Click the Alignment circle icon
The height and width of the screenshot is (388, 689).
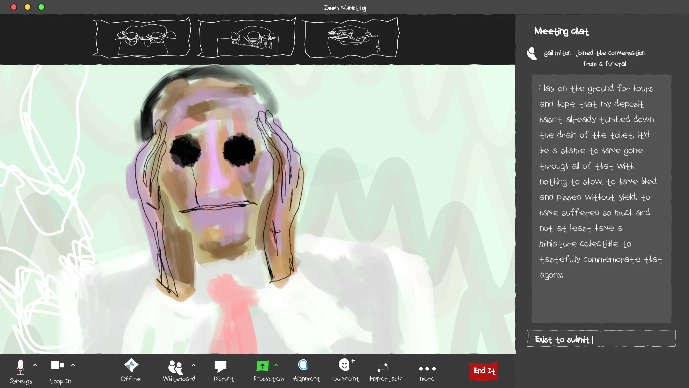[303, 365]
